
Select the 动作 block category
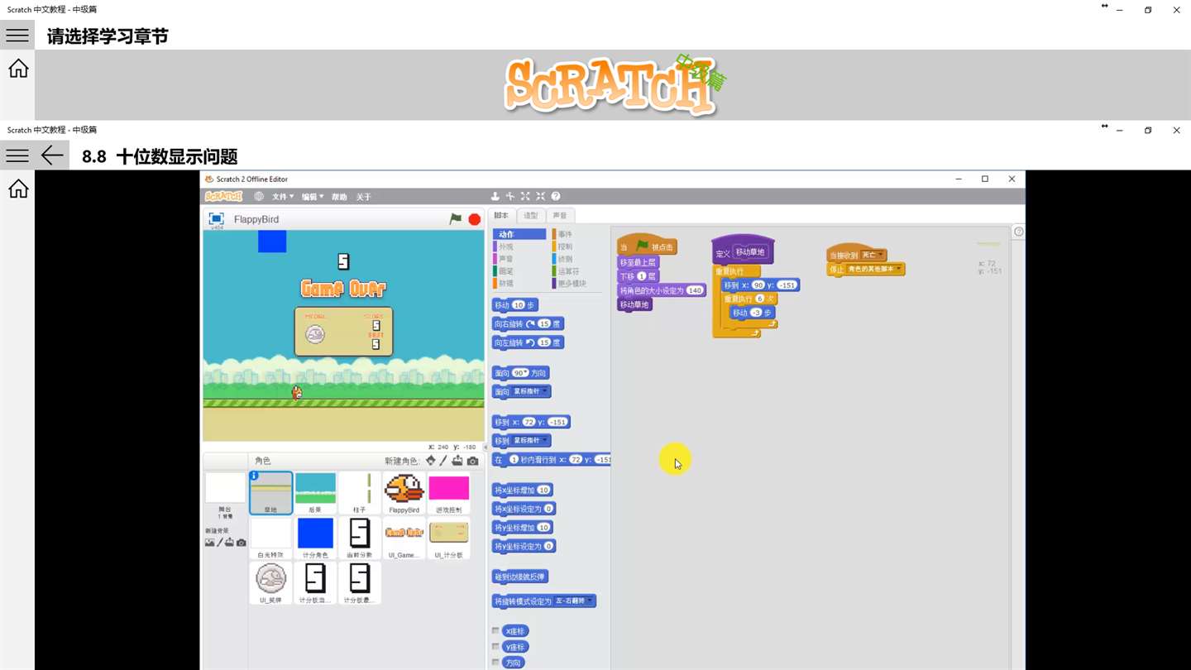pos(519,234)
